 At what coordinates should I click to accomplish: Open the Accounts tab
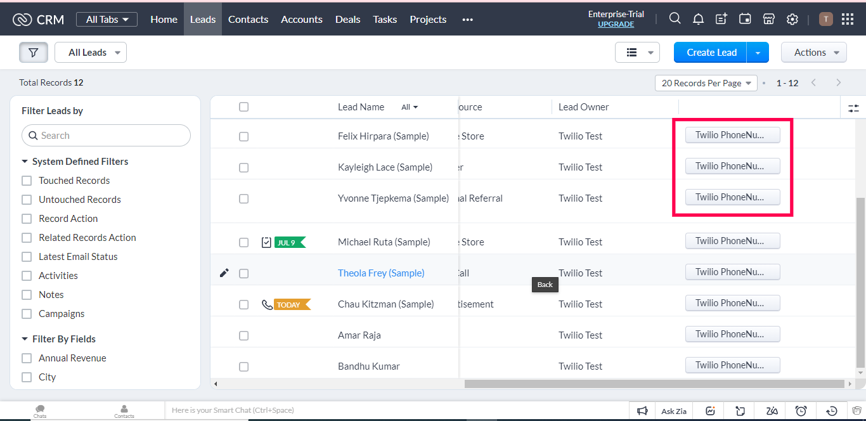point(302,19)
